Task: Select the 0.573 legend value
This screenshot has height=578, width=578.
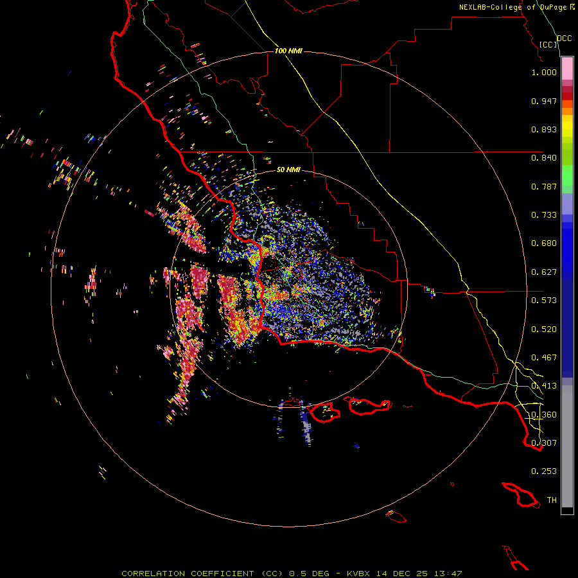Action: 544,301
